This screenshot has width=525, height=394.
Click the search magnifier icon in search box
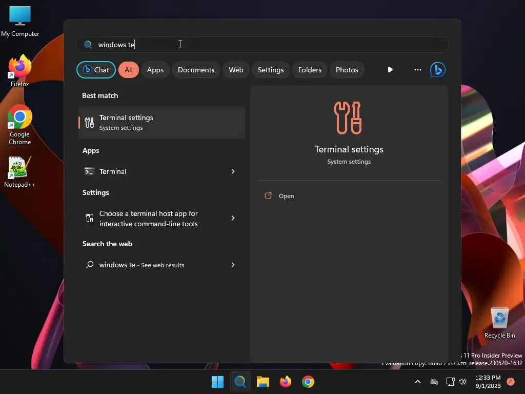88,45
